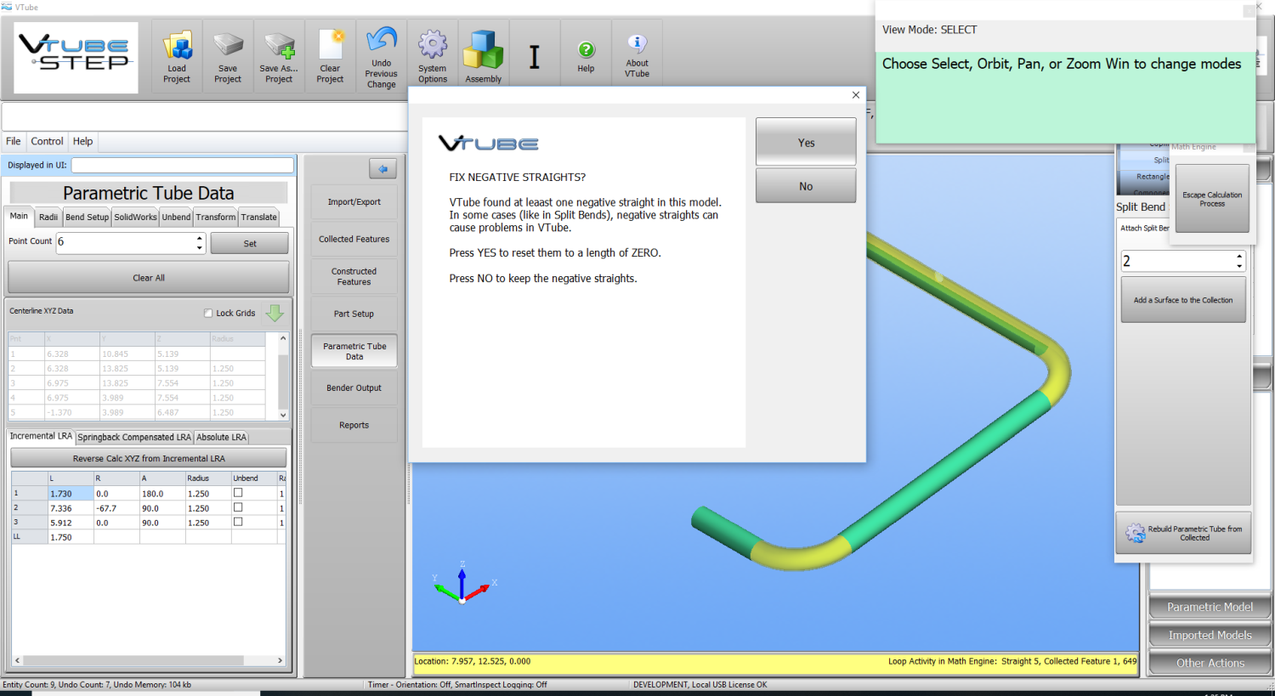Open the Control menu
1275x696 pixels.
47,141
